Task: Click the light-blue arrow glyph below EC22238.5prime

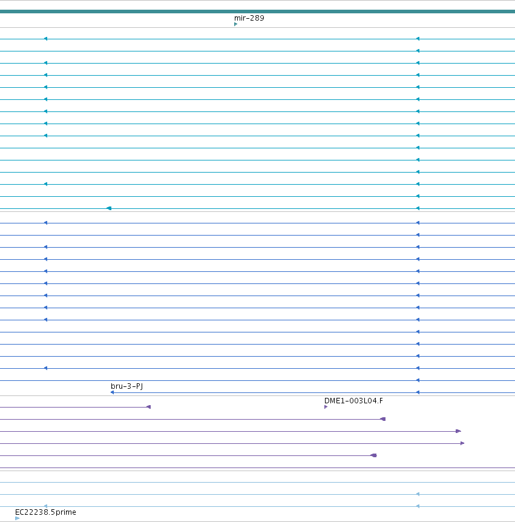Action: pos(18,518)
